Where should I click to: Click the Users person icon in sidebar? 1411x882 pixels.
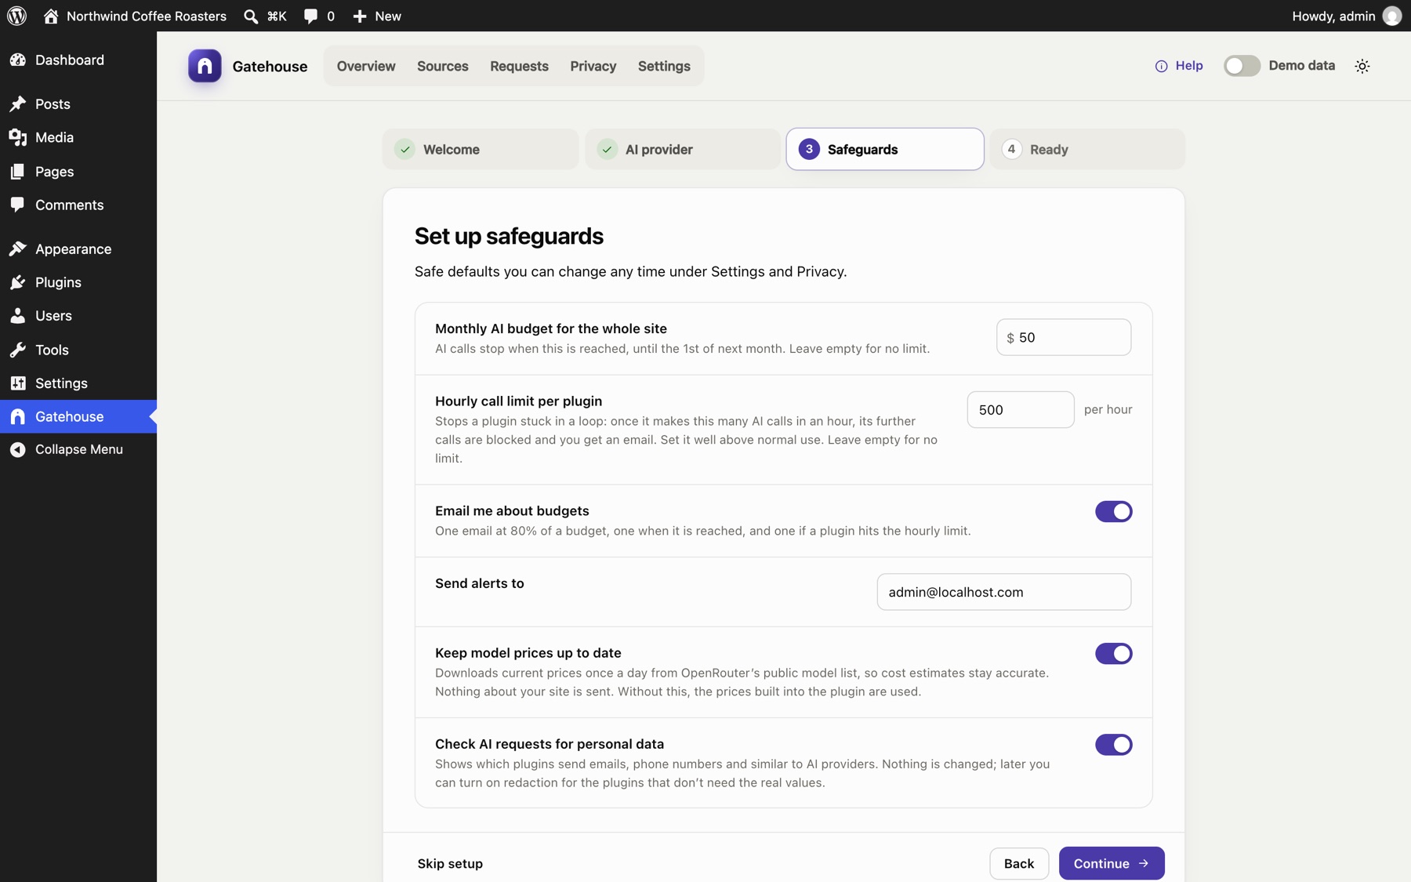pyautogui.click(x=18, y=315)
